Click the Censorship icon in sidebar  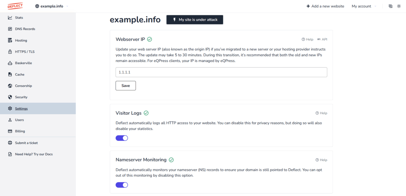(10, 86)
